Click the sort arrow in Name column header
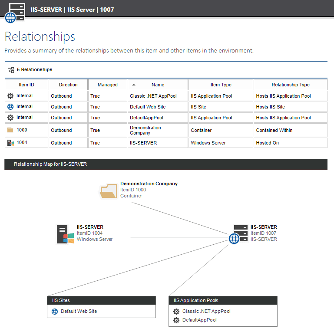Viewport: 334px width, 335px height. (x=134, y=85)
